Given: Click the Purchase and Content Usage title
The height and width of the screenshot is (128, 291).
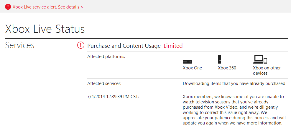Looking at the screenshot, I should pos(124,46).
